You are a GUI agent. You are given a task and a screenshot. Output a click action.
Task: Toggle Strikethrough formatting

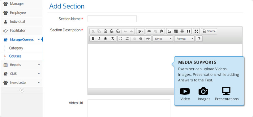tap(105, 39)
